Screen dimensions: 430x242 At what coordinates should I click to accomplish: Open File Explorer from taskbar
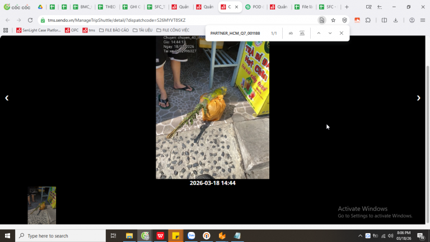(129, 236)
